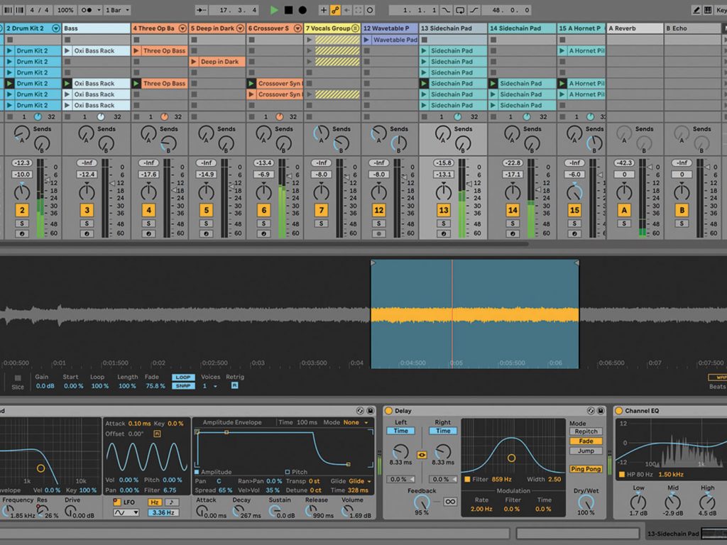Click the Repitch mode button in the Delay
Image resolution: width=727 pixels, height=545 pixels.
point(586,431)
